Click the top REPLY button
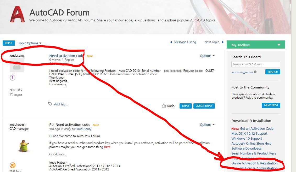 click(x=9, y=43)
